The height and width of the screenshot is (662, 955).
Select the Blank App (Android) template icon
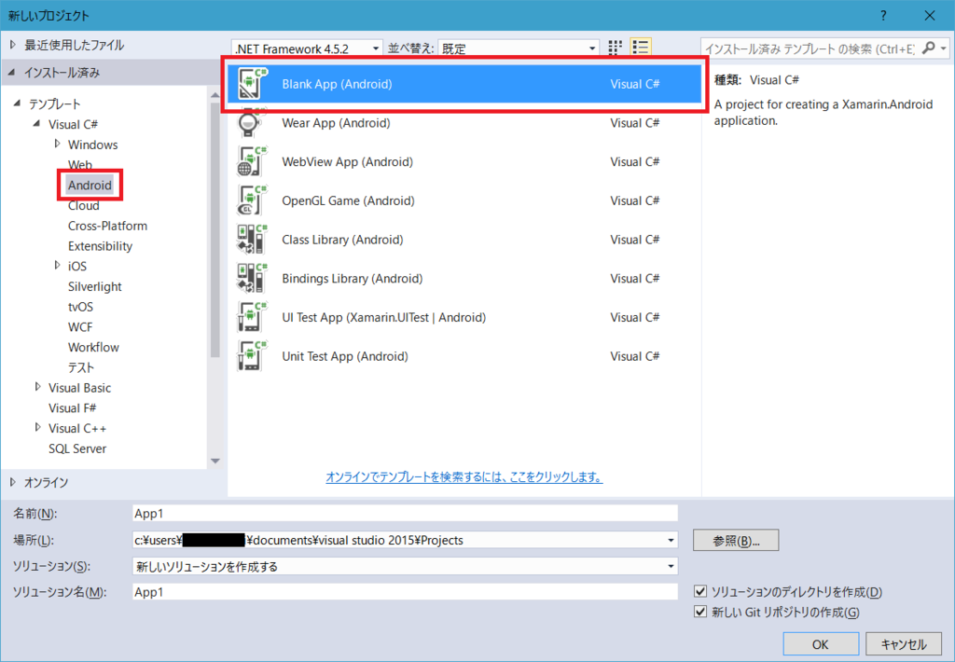pos(252,84)
